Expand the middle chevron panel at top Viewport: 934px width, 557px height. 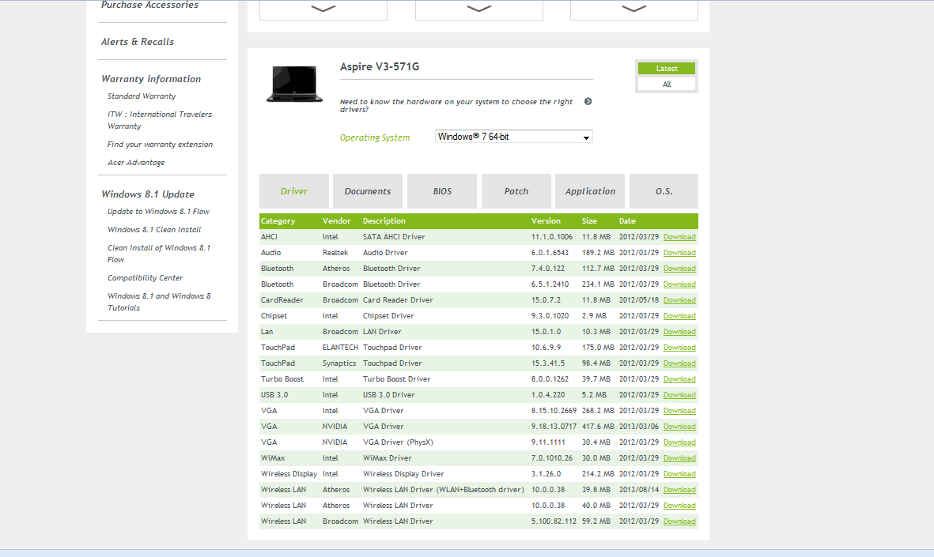point(479,9)
